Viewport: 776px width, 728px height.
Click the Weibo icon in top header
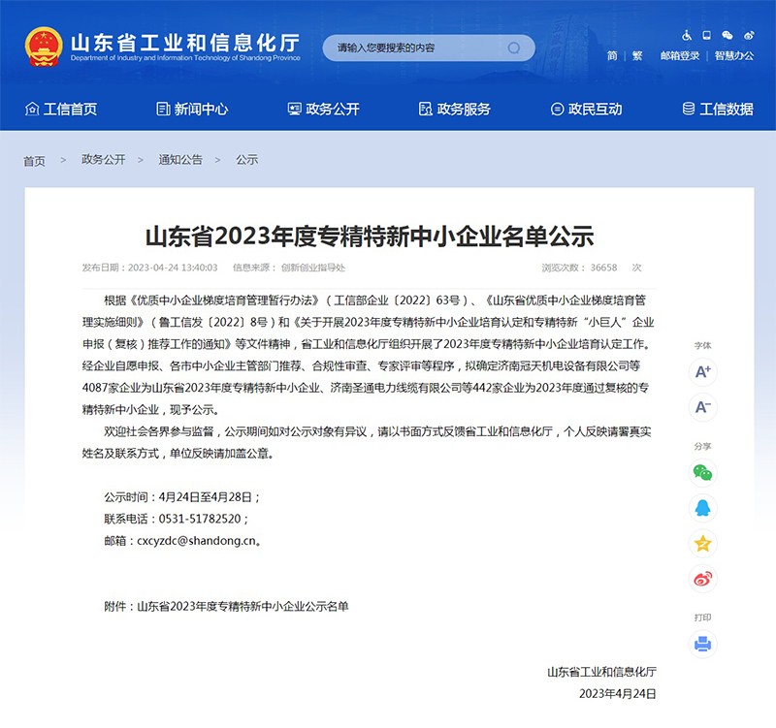[x=748, y=35]
